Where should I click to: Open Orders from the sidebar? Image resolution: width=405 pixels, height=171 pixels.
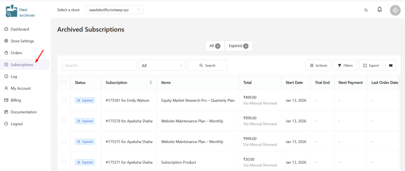[x=16, y=53]
